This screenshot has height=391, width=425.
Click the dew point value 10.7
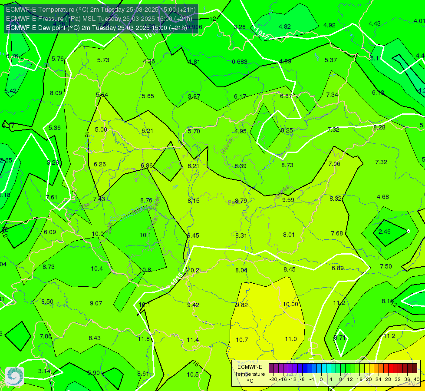[x=242, y=340]
